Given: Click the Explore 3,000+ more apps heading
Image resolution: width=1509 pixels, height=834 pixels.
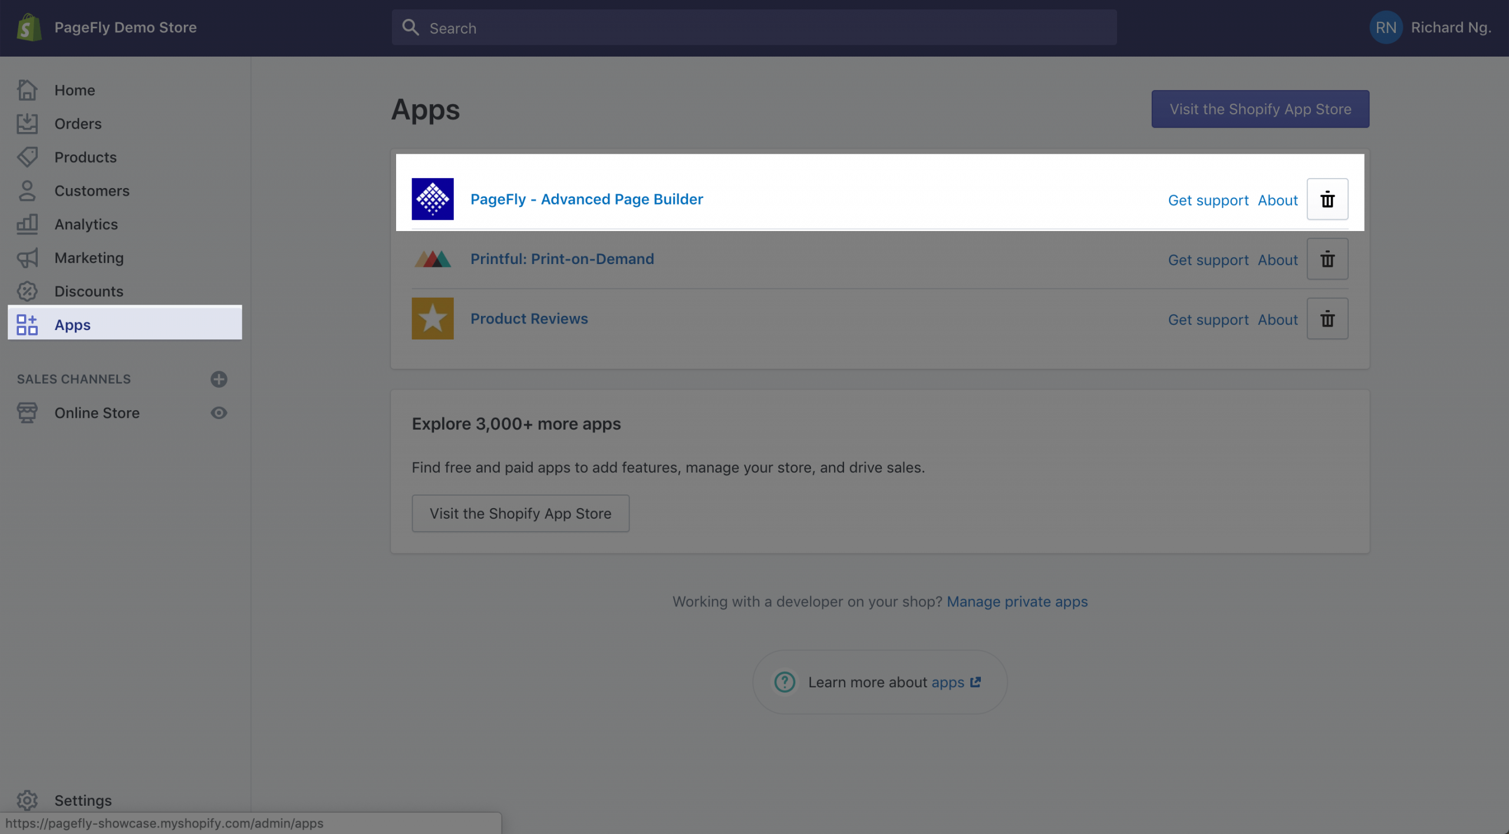Looking at the screenshot, I should 516,424.
